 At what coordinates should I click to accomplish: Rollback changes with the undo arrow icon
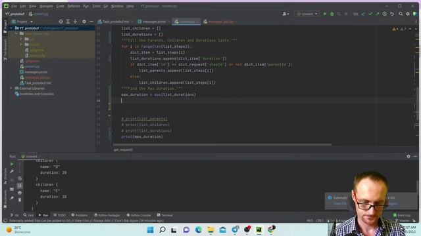392,14
